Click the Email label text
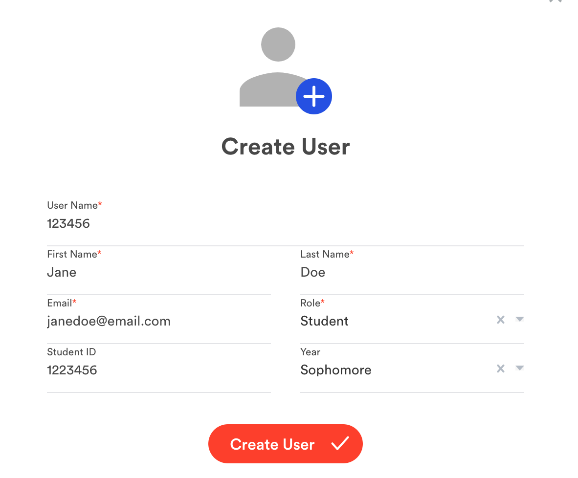The height and width of the screenshot is (478, 578). [59, 303]
